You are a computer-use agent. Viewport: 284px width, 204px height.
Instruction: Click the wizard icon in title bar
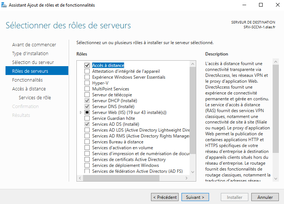click(x=4, y=5)
